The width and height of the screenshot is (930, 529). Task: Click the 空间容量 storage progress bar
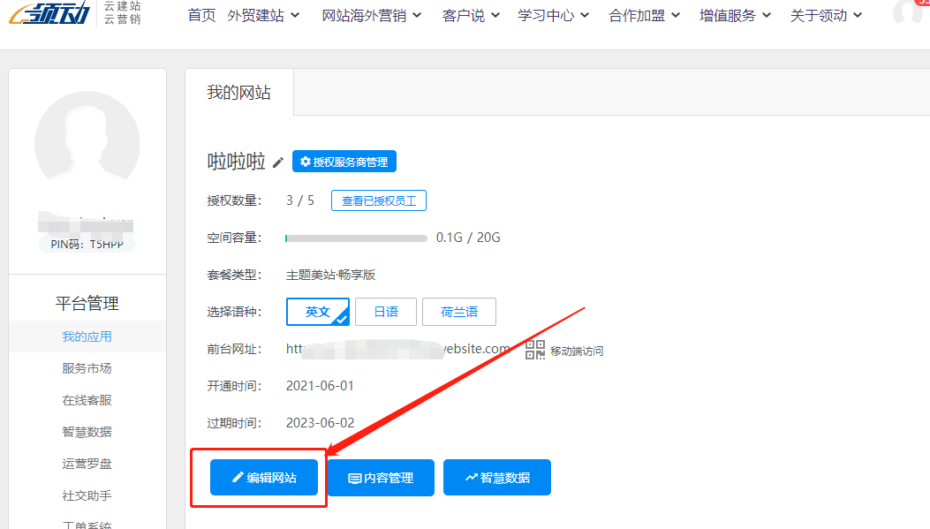pos(356,238)
